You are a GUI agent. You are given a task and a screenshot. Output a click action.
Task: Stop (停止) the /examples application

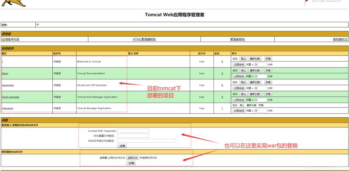coord(243,82)
